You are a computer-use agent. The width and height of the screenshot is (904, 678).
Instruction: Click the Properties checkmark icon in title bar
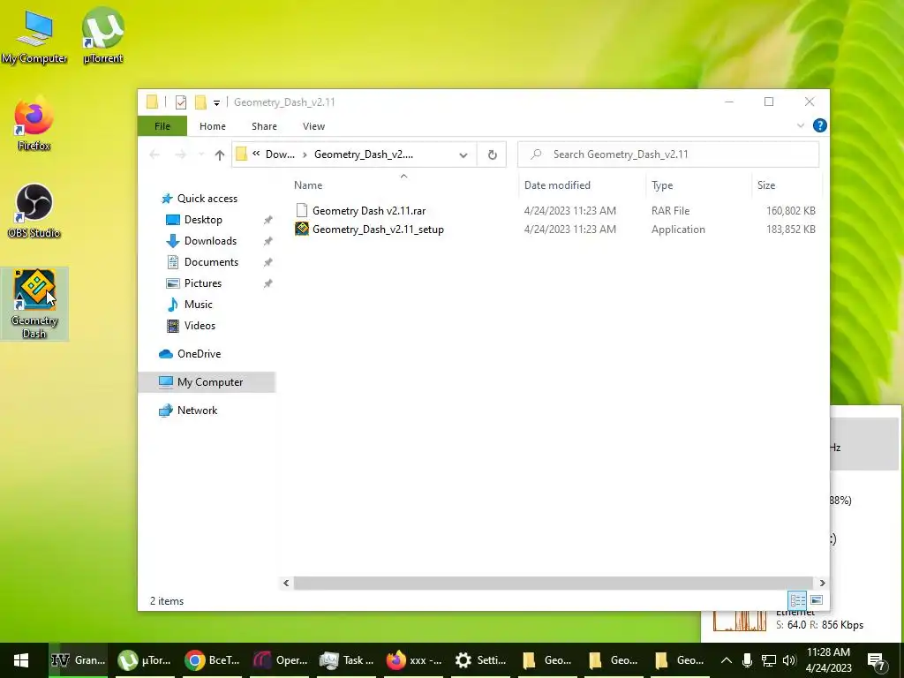[x=181, y=102]
